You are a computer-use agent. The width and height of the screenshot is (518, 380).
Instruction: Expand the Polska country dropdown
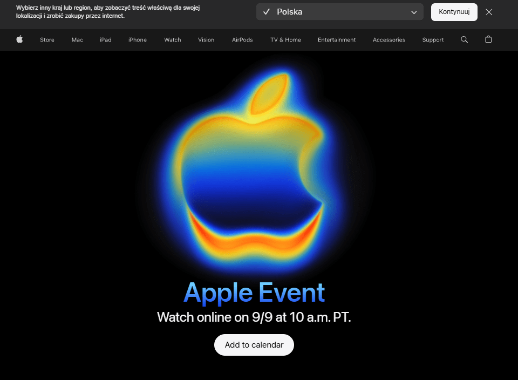(339, 12)
